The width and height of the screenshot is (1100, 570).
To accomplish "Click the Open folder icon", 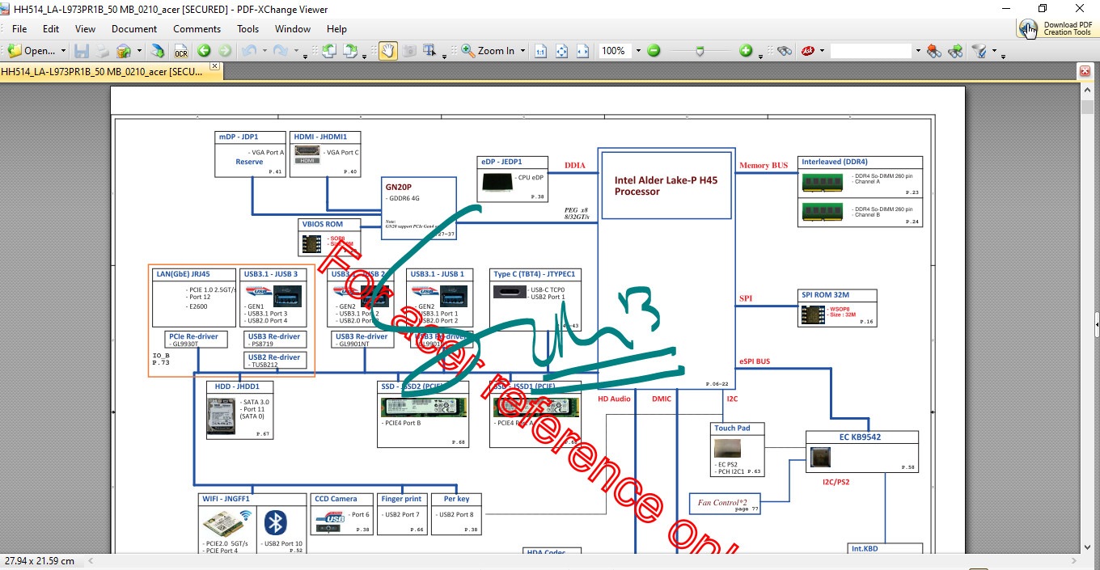I will (15, 51).
